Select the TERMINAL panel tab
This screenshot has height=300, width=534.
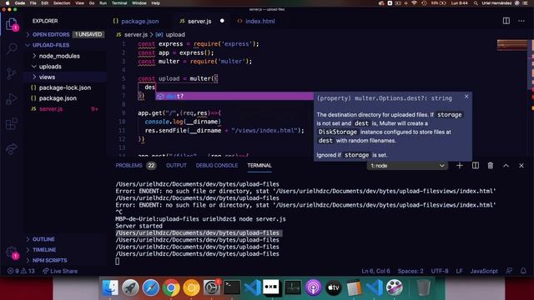click(259, 166)
